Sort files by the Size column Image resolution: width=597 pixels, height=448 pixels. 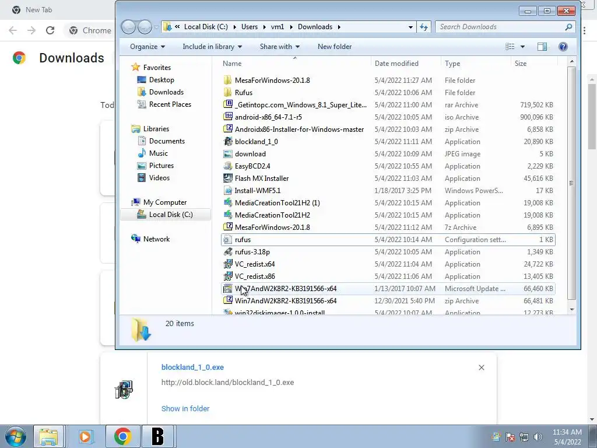click(534, 63)
